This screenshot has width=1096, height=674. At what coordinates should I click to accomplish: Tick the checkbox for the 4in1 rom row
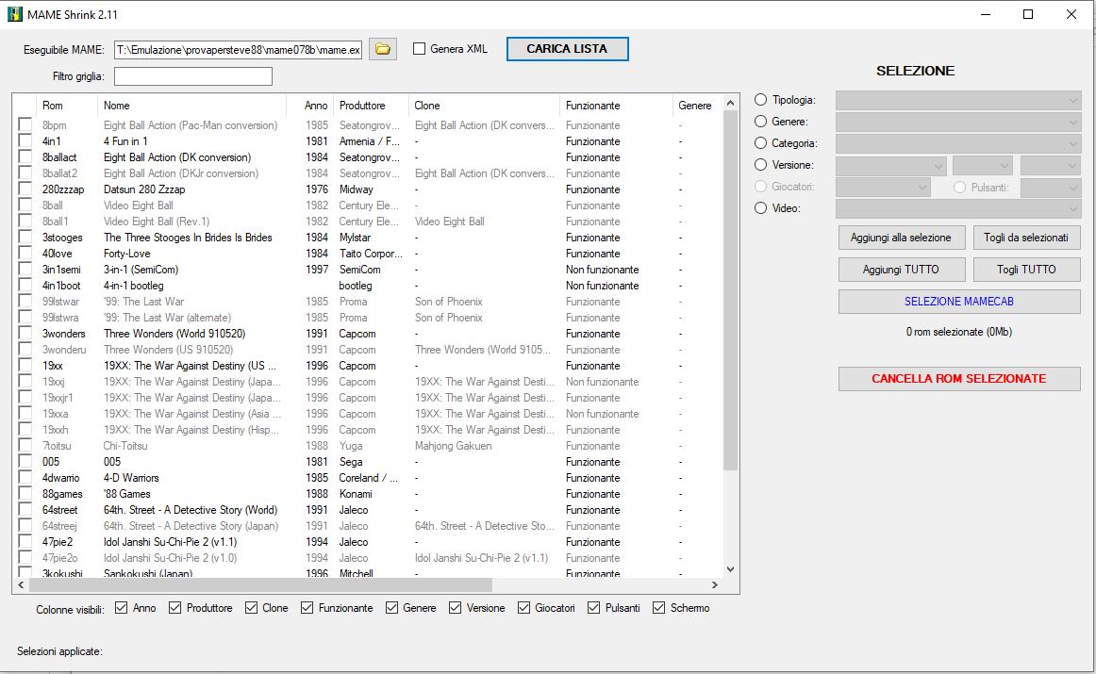coord(25,141)
